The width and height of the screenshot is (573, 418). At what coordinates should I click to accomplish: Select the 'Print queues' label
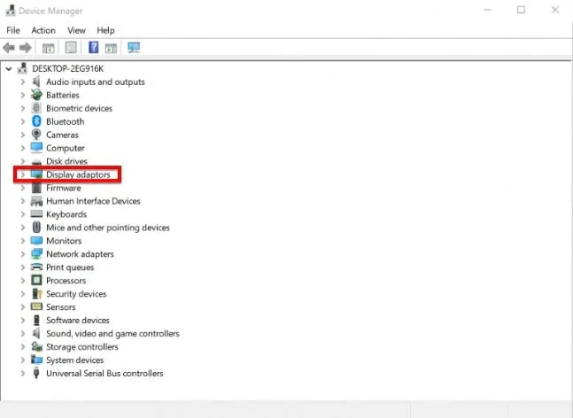click(x=70, y=267)
